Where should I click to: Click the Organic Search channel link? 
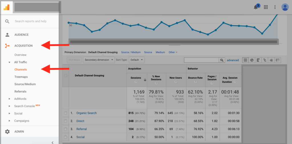[86, 113]
